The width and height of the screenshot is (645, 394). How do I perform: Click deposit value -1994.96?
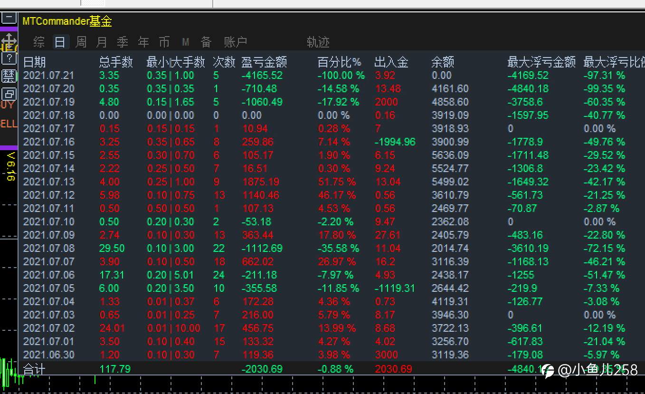pyautogui.click(x=395, y=142)
